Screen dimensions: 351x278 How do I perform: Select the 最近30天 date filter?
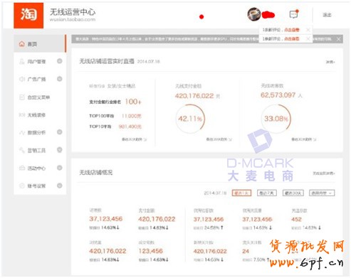tap(293, 193)
